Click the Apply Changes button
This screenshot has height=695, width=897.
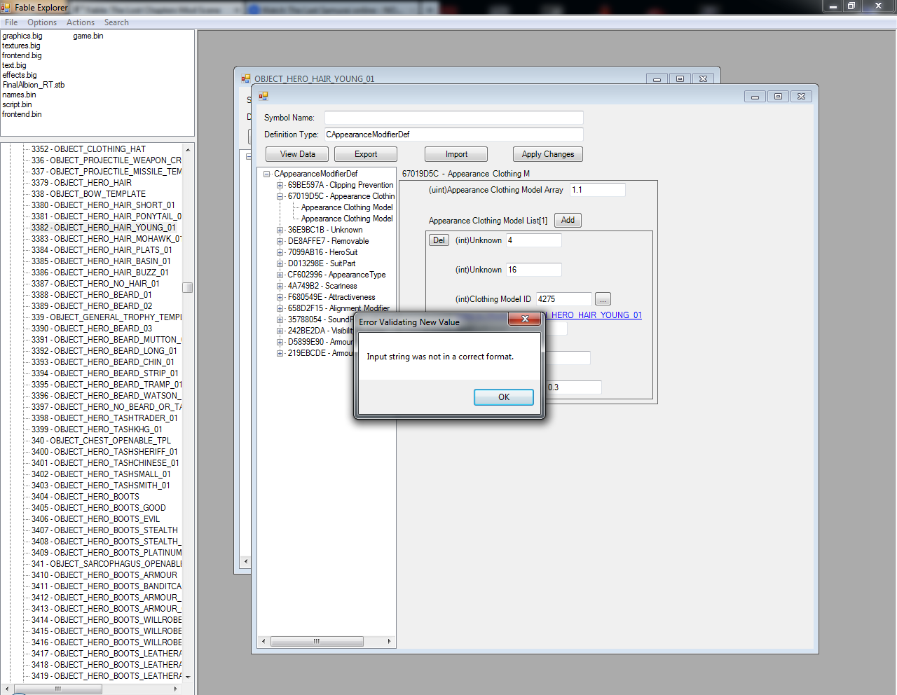547,154
